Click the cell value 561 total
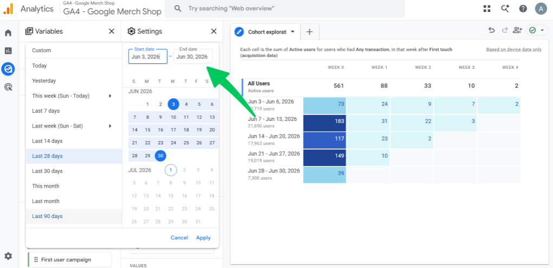This screenshot has width=553, height=268. [338, 86]
